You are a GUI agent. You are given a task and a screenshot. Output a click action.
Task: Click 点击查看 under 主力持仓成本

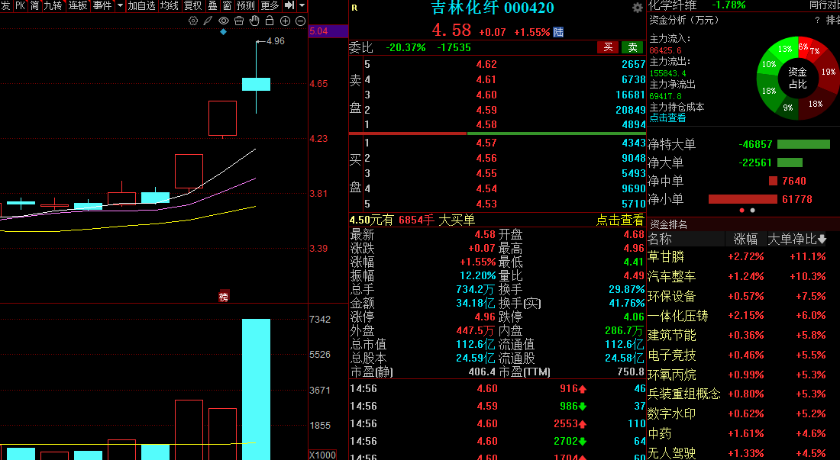667,117
